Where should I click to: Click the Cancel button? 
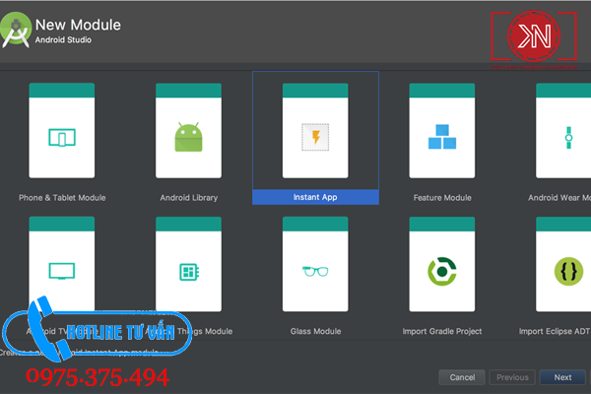point(462,377)
